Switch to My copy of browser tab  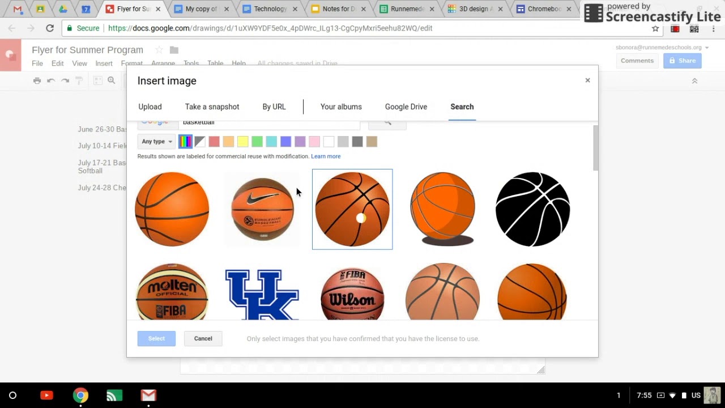click(x=201, y=9)
